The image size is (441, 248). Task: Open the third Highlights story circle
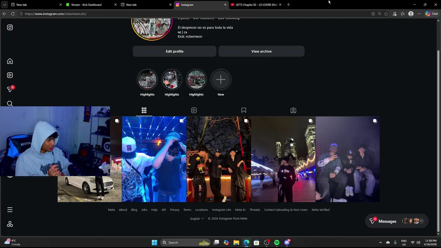coord(196,79)
